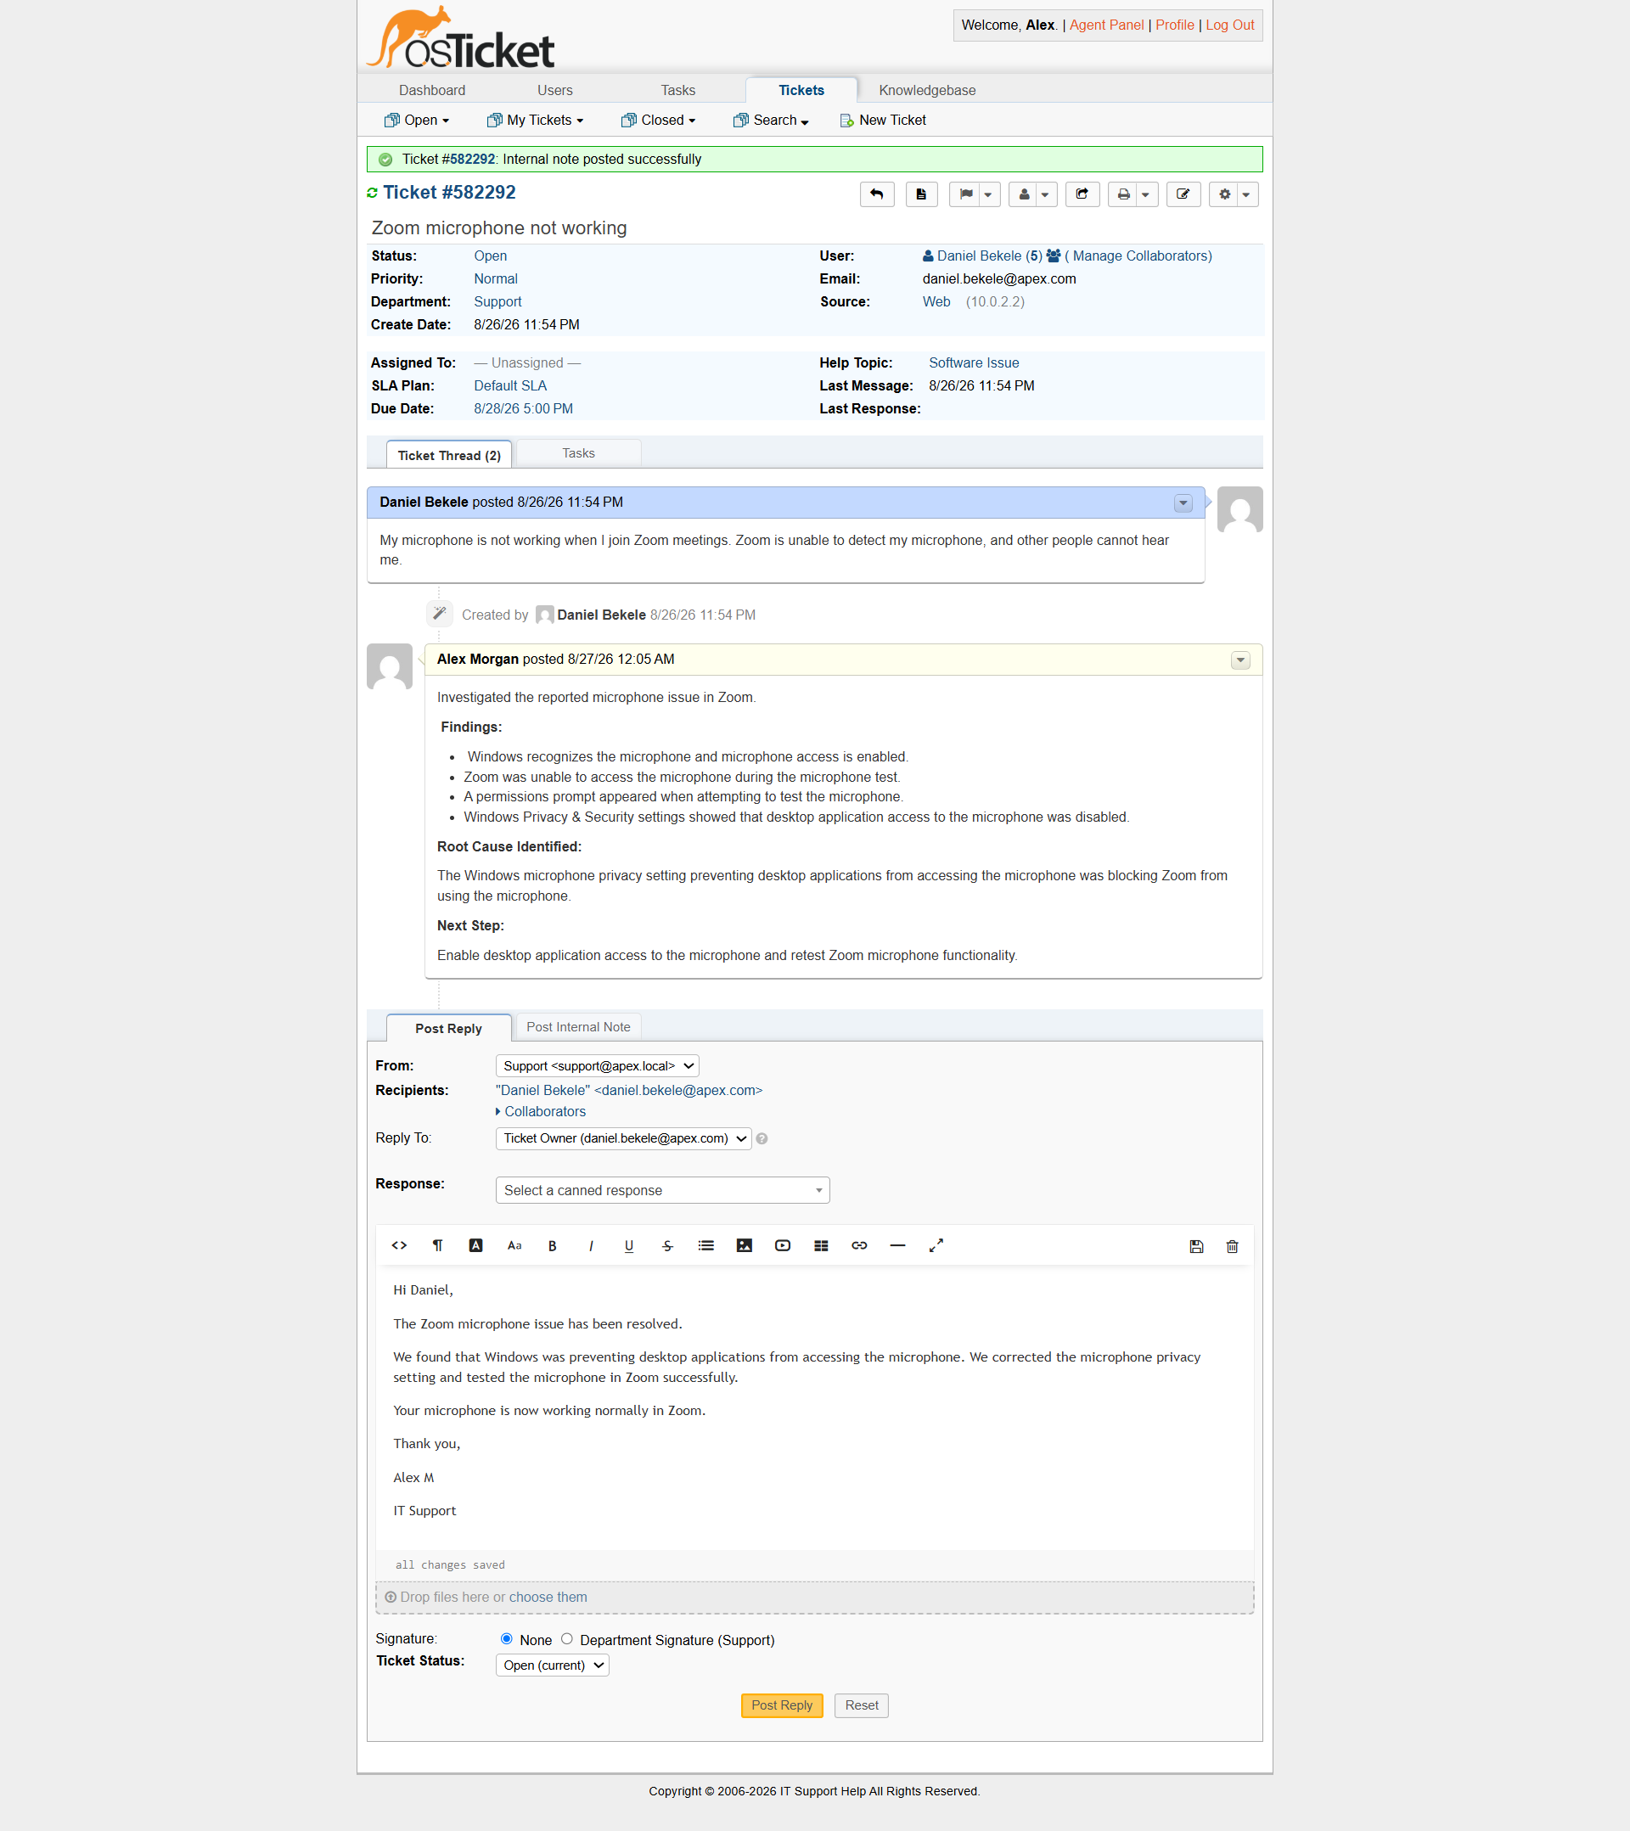Apply italic formatting in reply editor
Viewport: 1630px width, 1831px height.
click(x=591, y=1245)
